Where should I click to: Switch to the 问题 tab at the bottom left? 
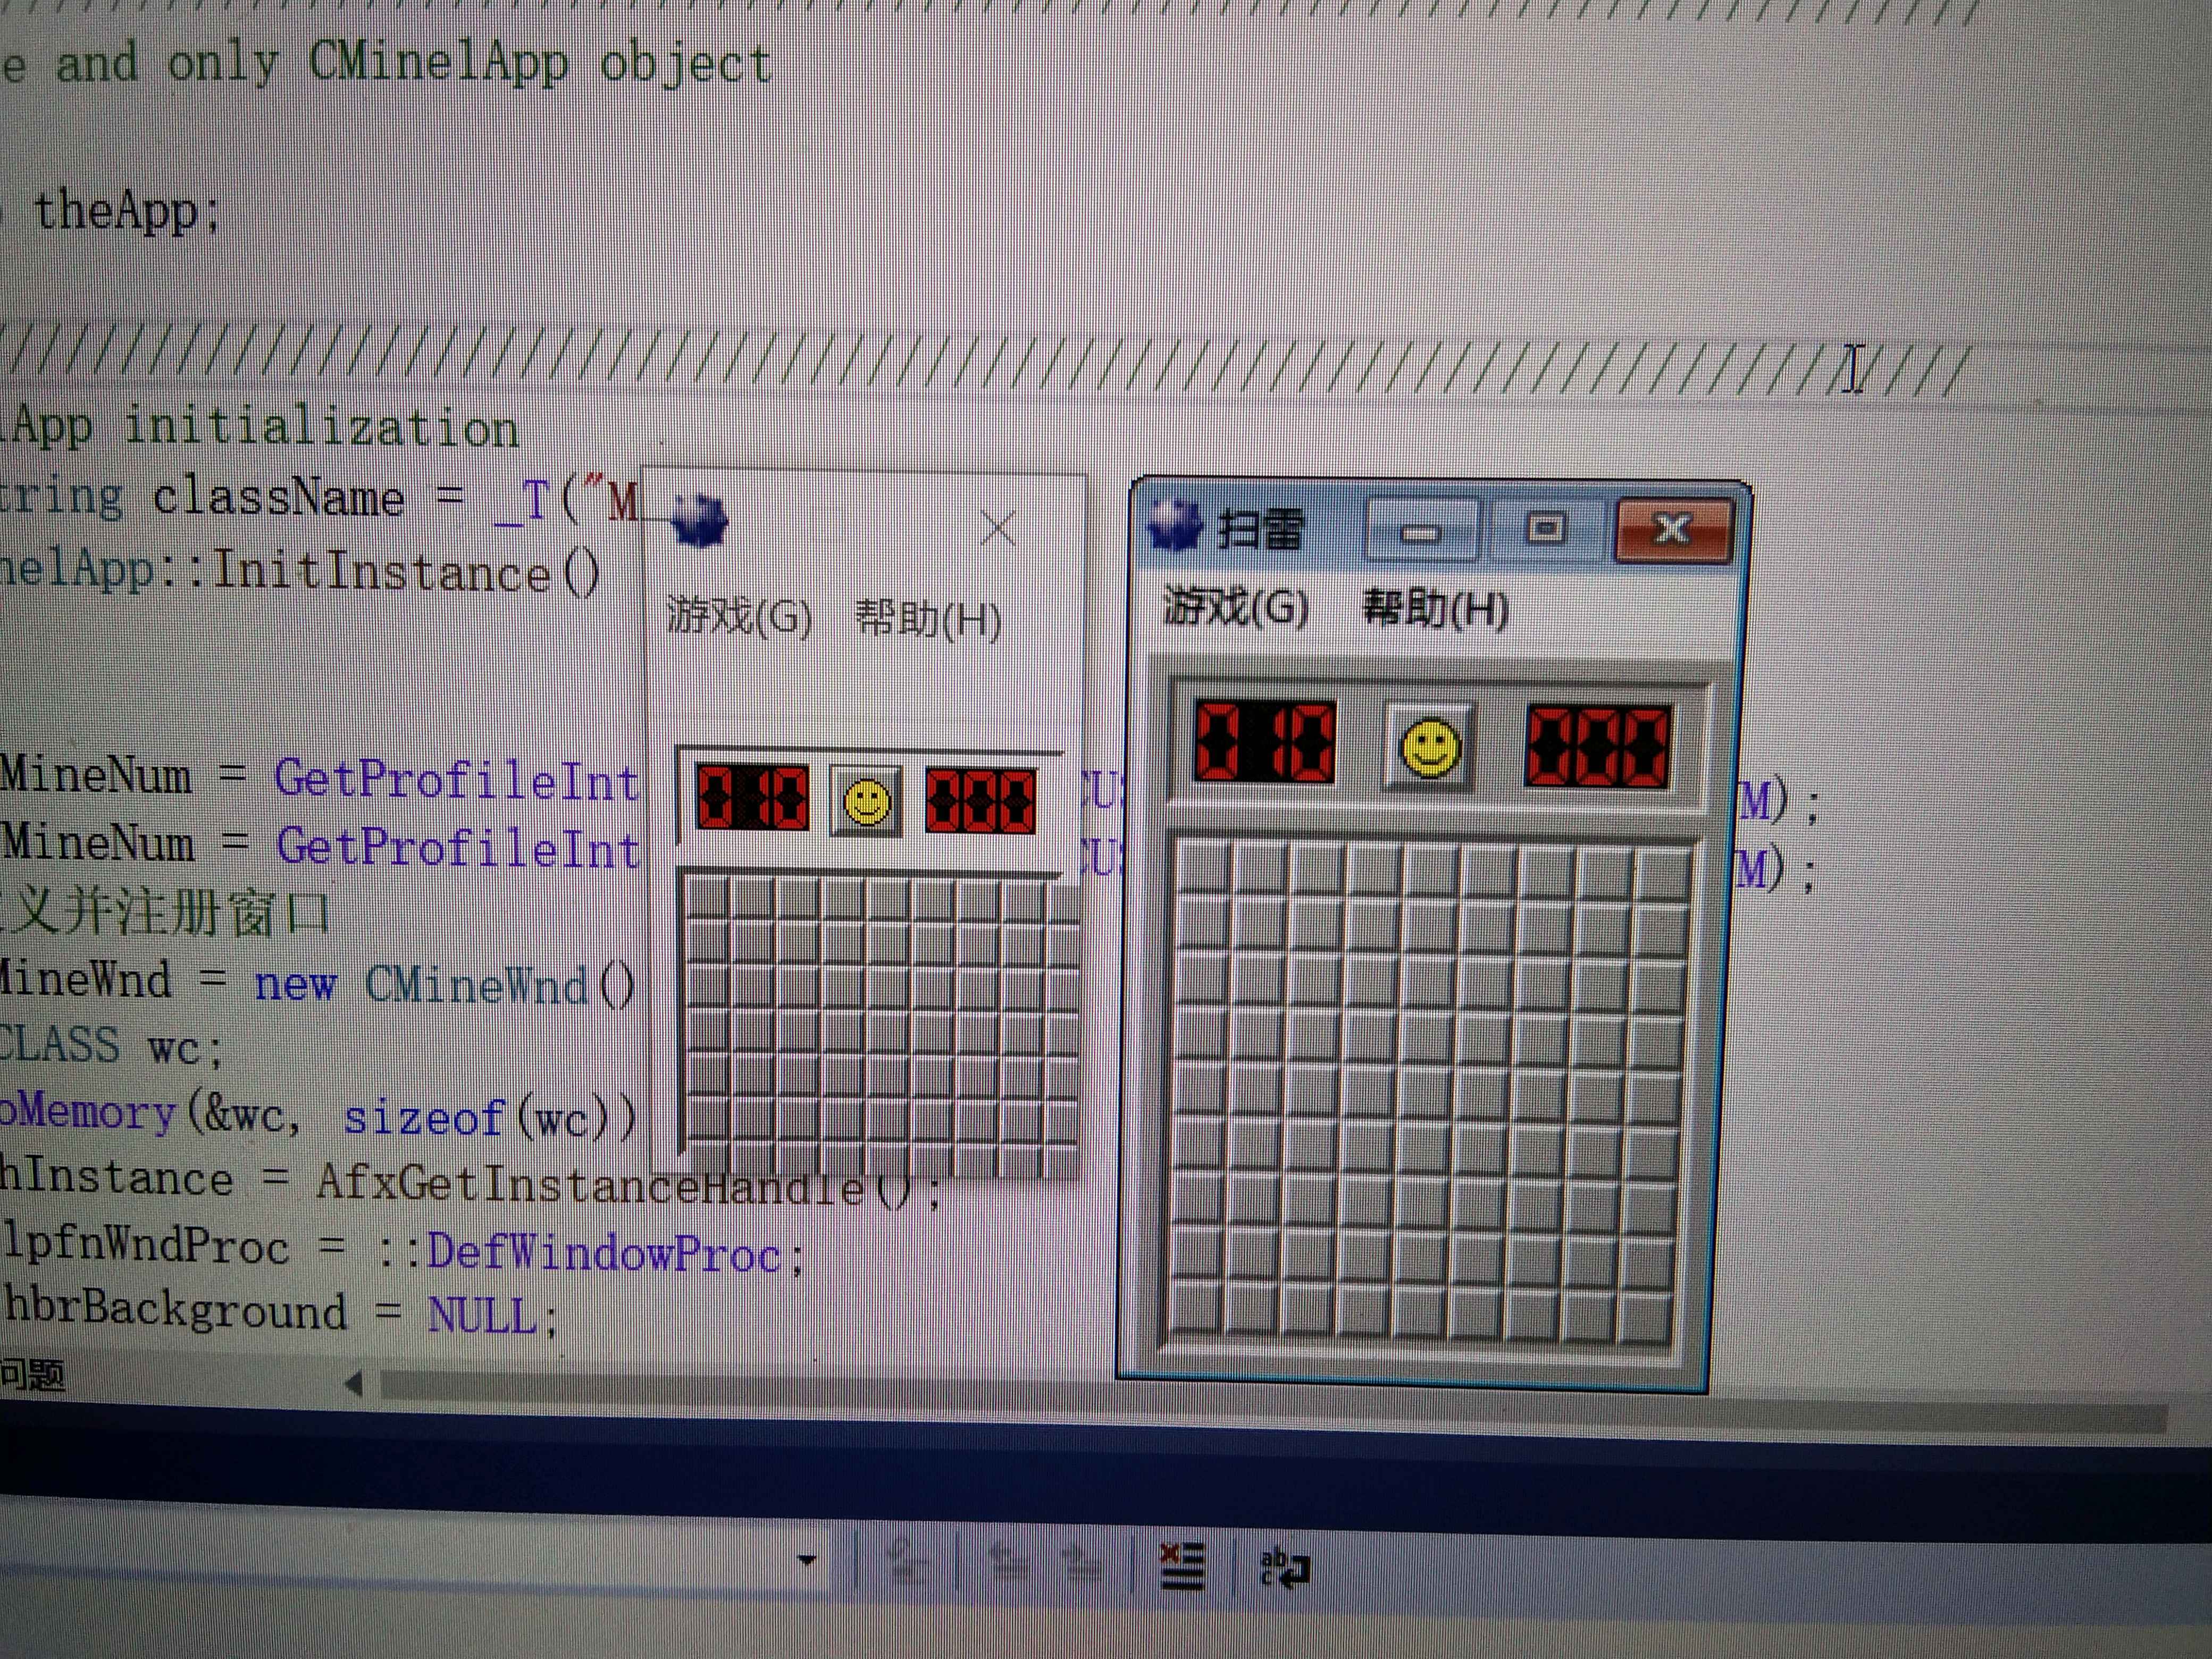pyautogui.click(x=32, y=1376)
